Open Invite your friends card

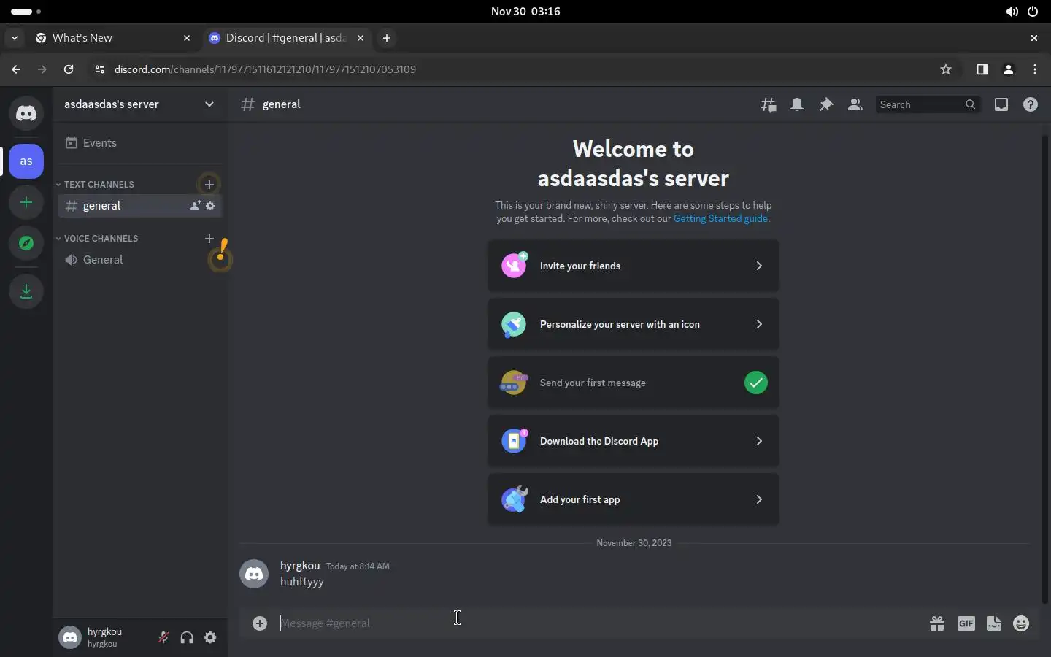634,266
